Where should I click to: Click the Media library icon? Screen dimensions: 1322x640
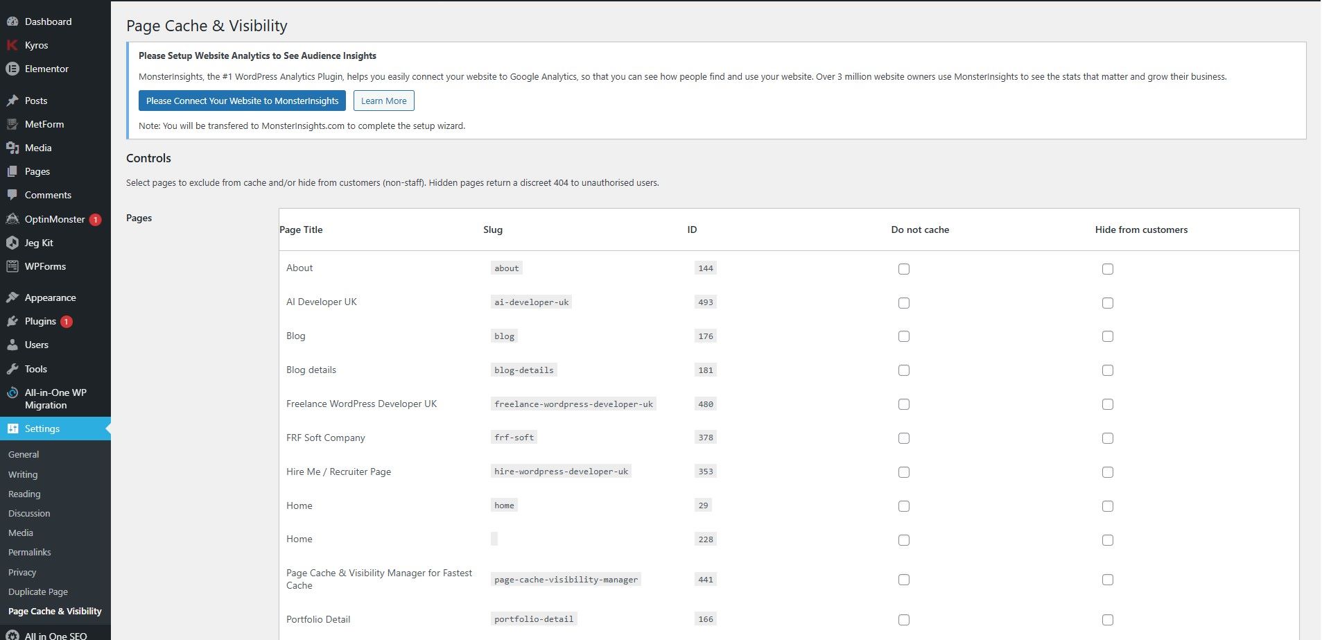12,148
